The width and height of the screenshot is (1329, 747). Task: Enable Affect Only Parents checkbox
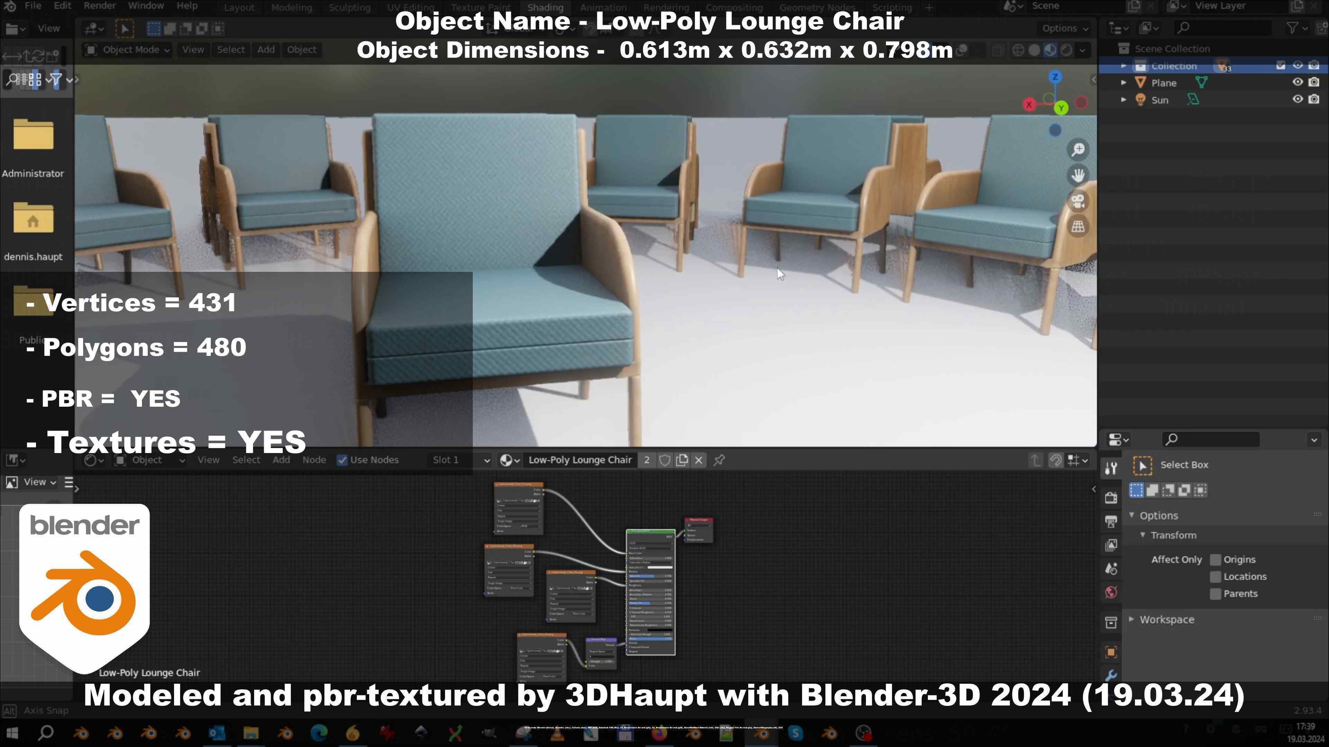coord(1215,594)
